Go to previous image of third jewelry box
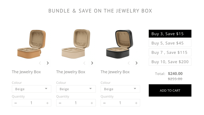The height and width of the screenshot is (115, 204). tap(129, 63)
